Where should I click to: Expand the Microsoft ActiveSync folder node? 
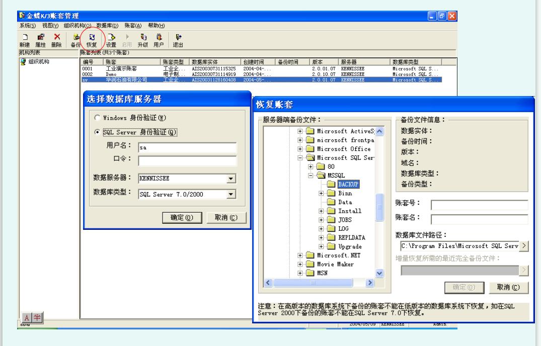300,131
